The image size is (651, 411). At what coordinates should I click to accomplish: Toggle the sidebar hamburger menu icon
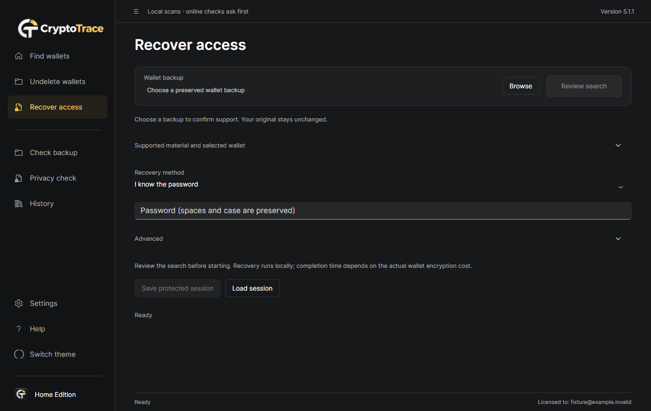136,11
